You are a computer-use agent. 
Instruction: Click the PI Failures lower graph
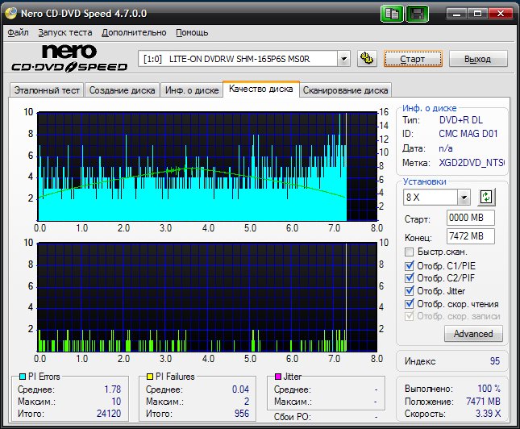[207, 298]
